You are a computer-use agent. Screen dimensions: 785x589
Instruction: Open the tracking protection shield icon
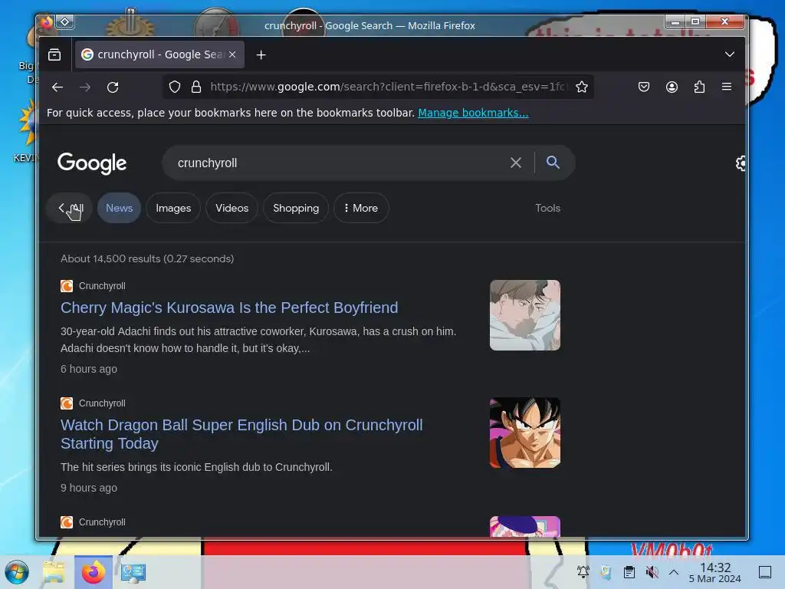coord(174,87)
